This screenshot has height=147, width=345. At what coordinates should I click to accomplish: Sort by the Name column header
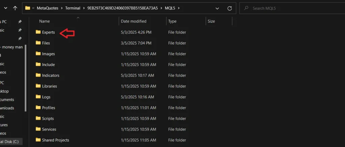tap(44, 21)
